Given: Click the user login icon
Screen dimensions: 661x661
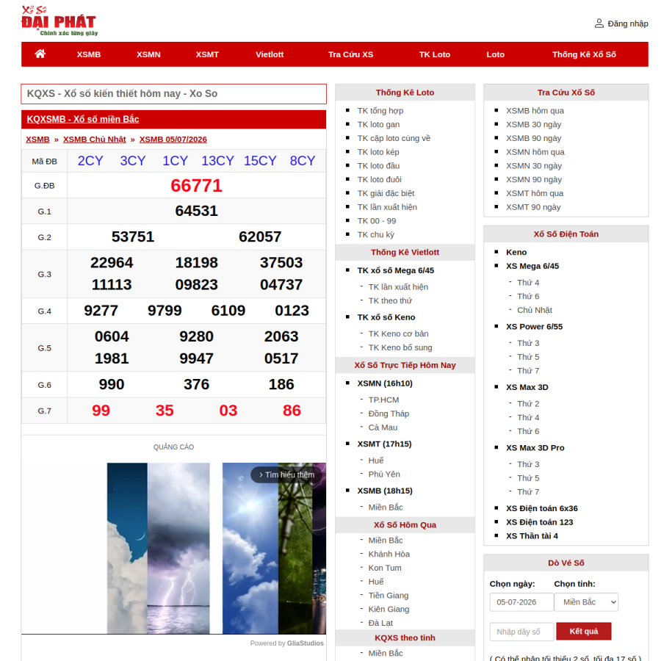Looking at the screenshot, I should 599,24.
